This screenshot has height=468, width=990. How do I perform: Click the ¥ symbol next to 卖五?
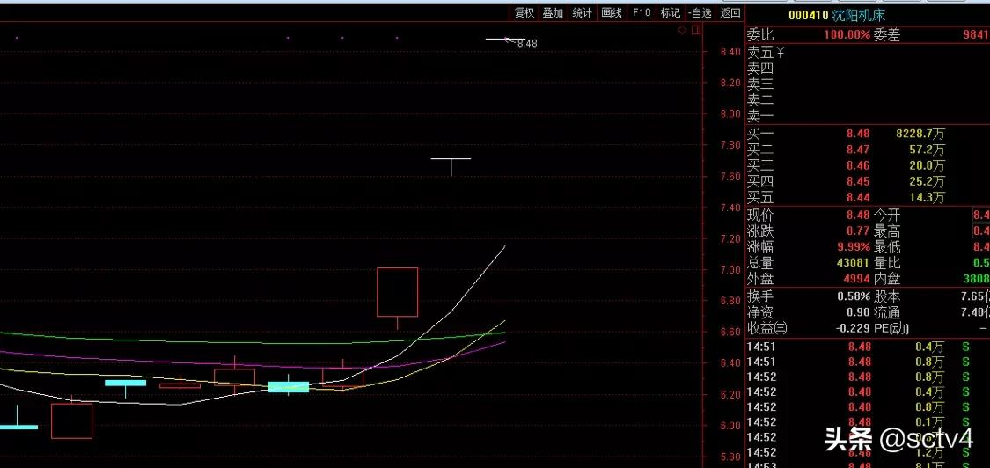780,52
